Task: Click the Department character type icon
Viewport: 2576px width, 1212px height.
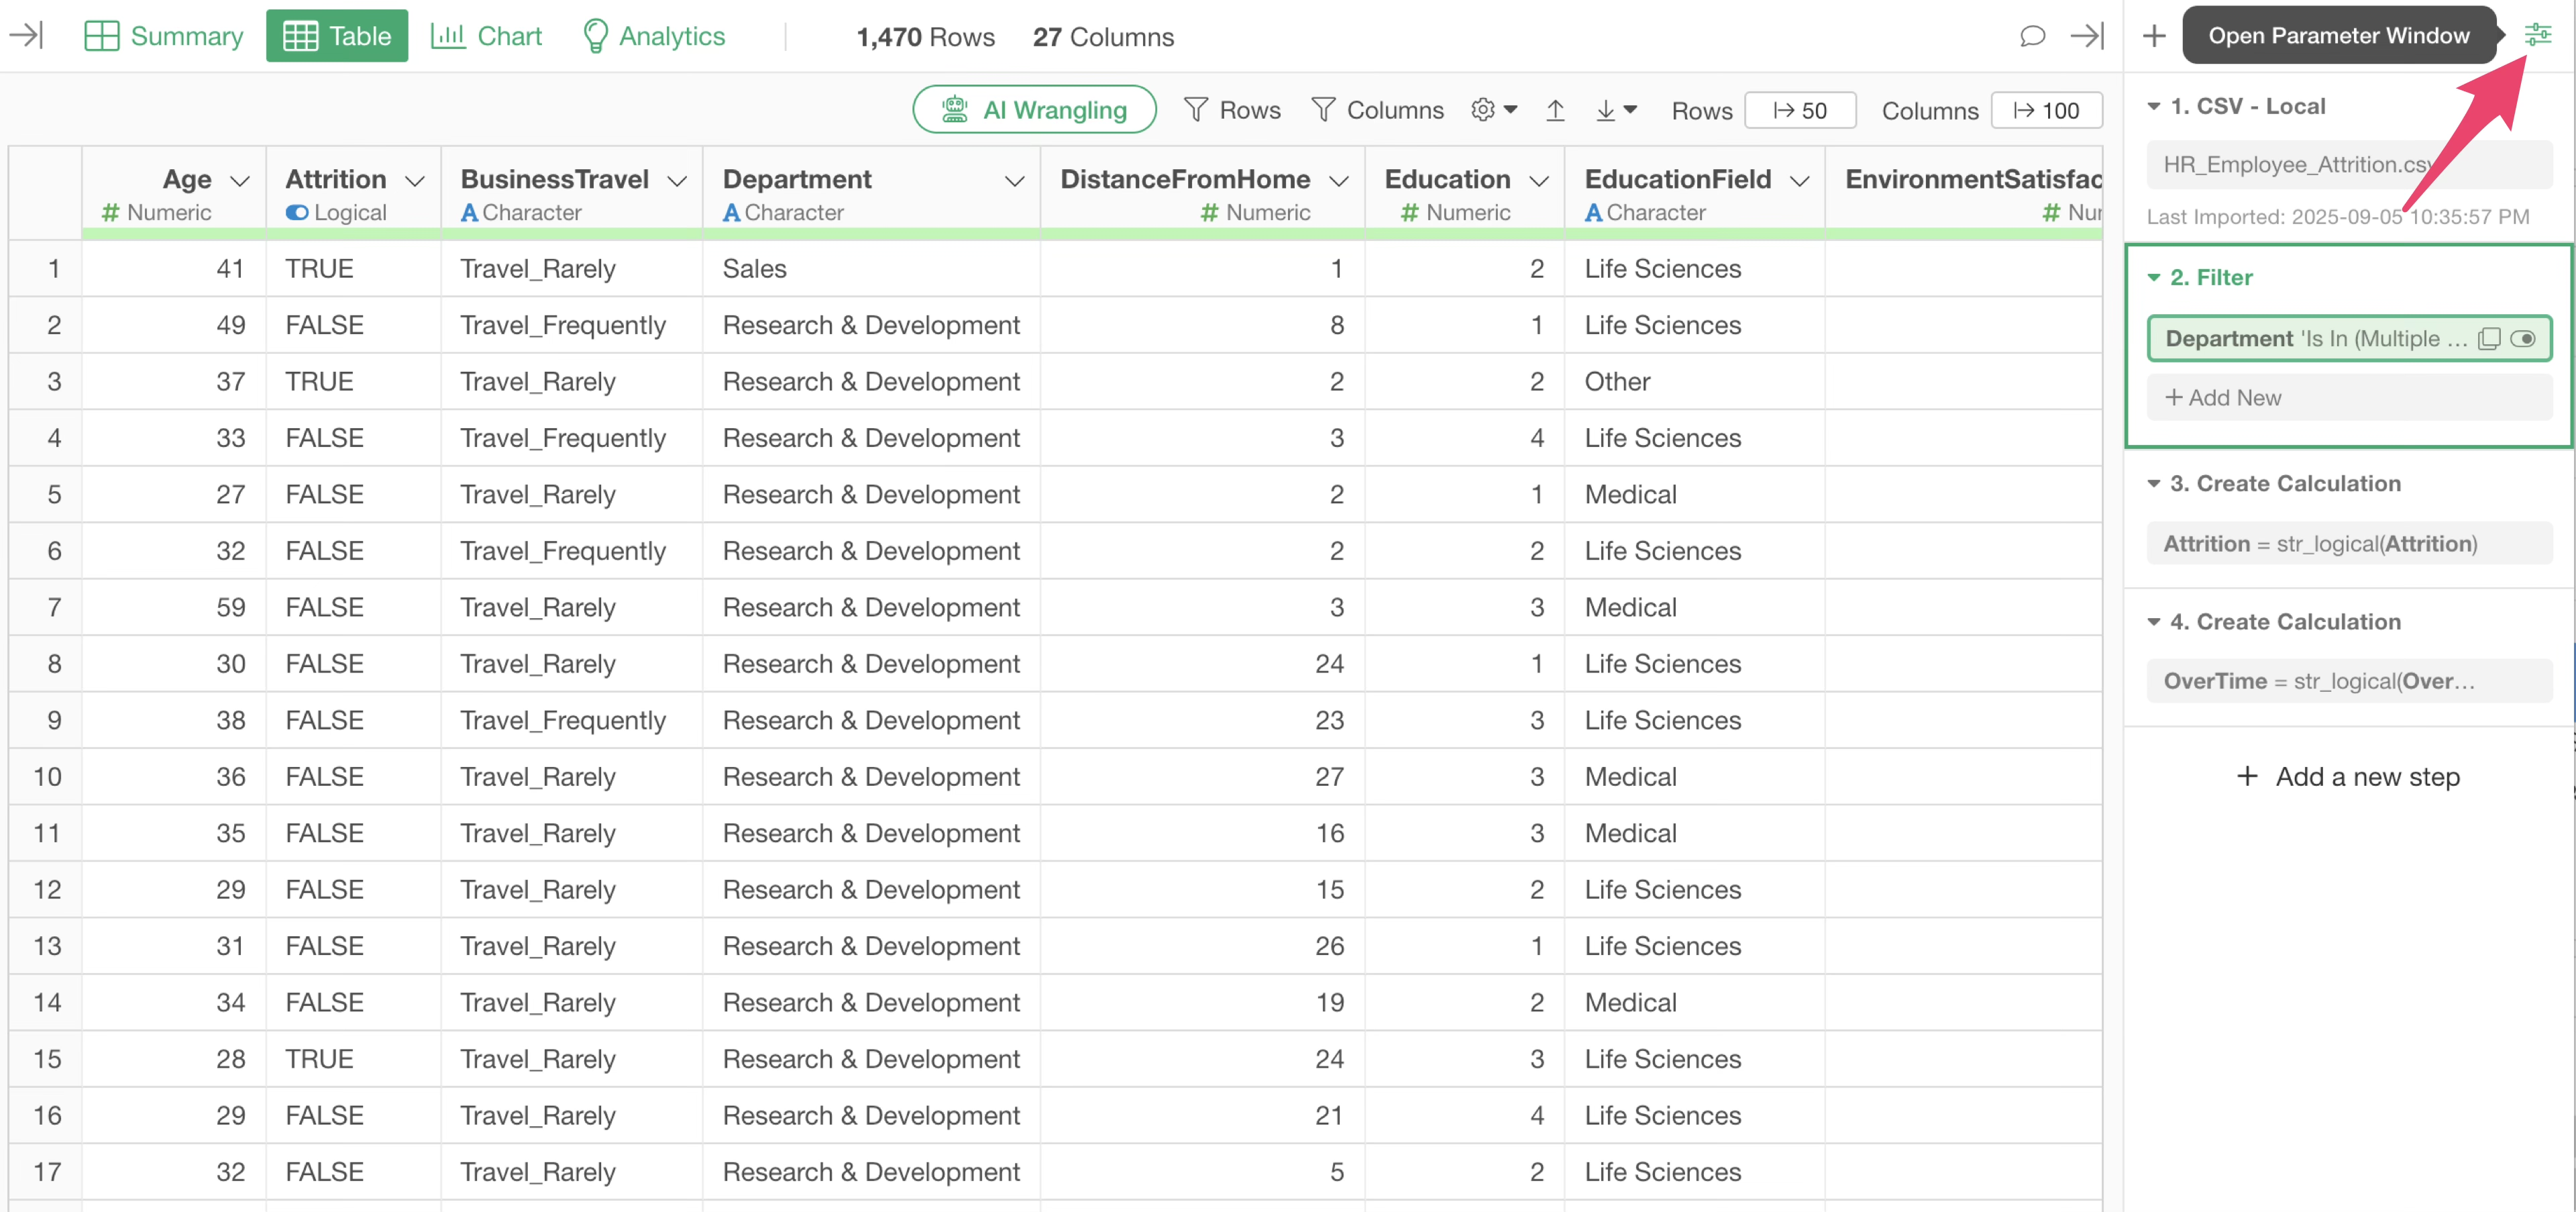Action: pos(731,213)
